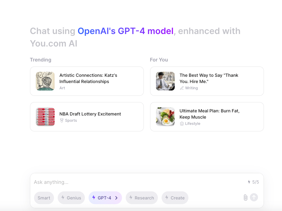Switch to Genius mode
The image size is (282, 211).
tap(71, 198)
